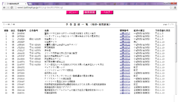Open the 検索画面 search screen button

[x=90, y=12]
